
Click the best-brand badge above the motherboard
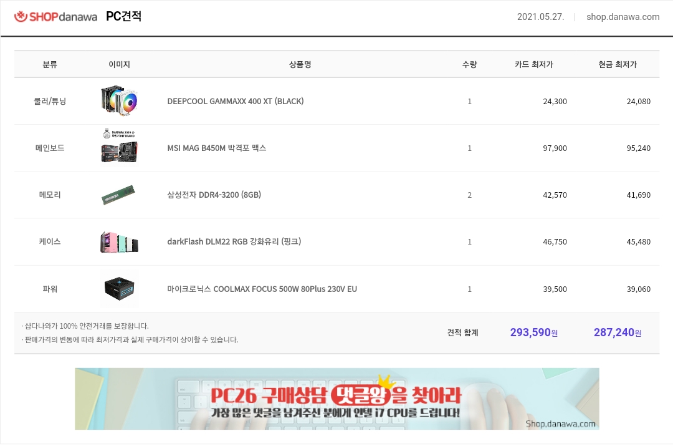pyautogui.click(x=119, y=133)
